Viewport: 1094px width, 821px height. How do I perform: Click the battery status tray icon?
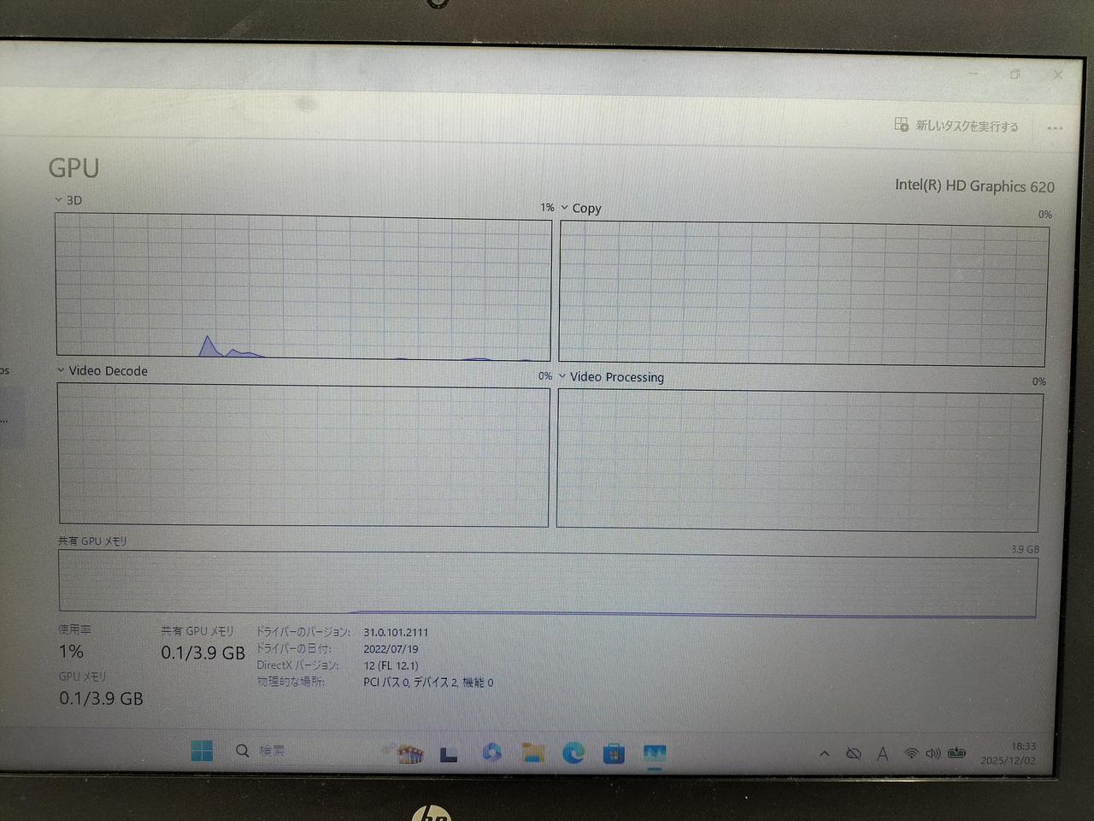tap(956, 753)
